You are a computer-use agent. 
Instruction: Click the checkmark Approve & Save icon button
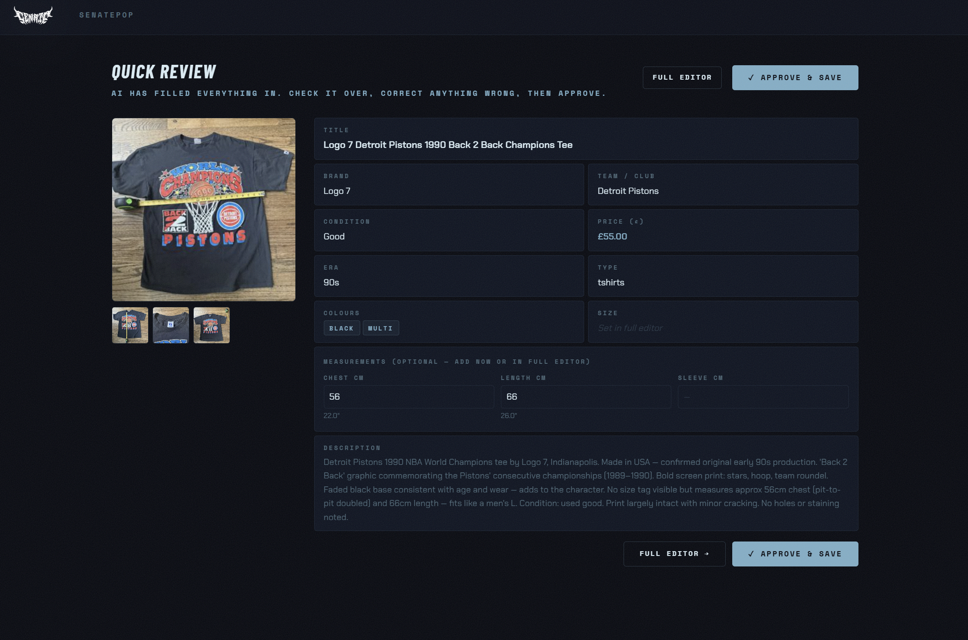(x=751, y=77)
